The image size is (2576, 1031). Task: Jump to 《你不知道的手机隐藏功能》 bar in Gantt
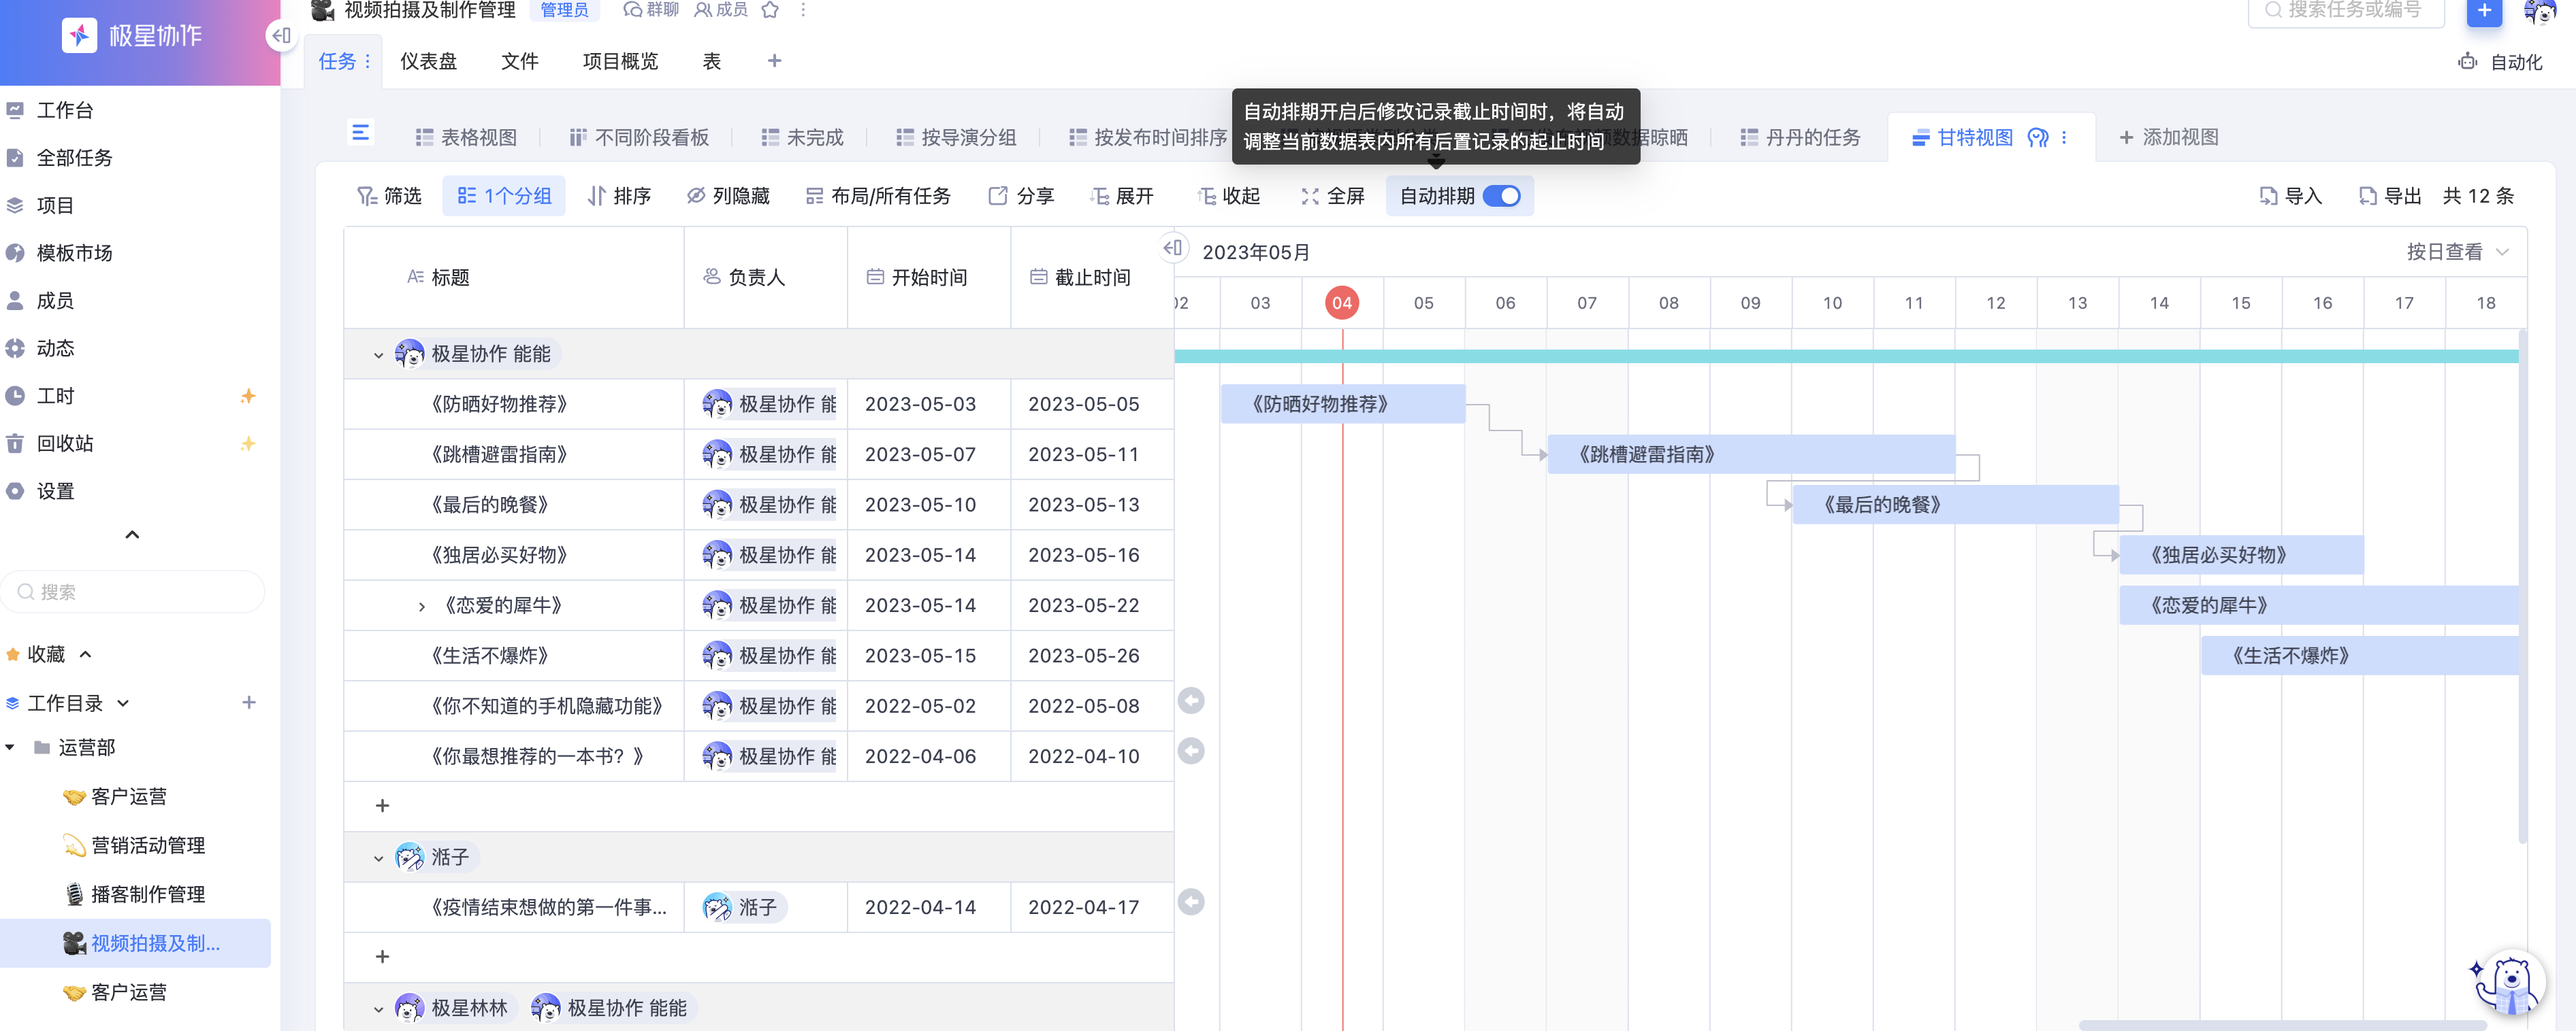tap(1191, 700)
